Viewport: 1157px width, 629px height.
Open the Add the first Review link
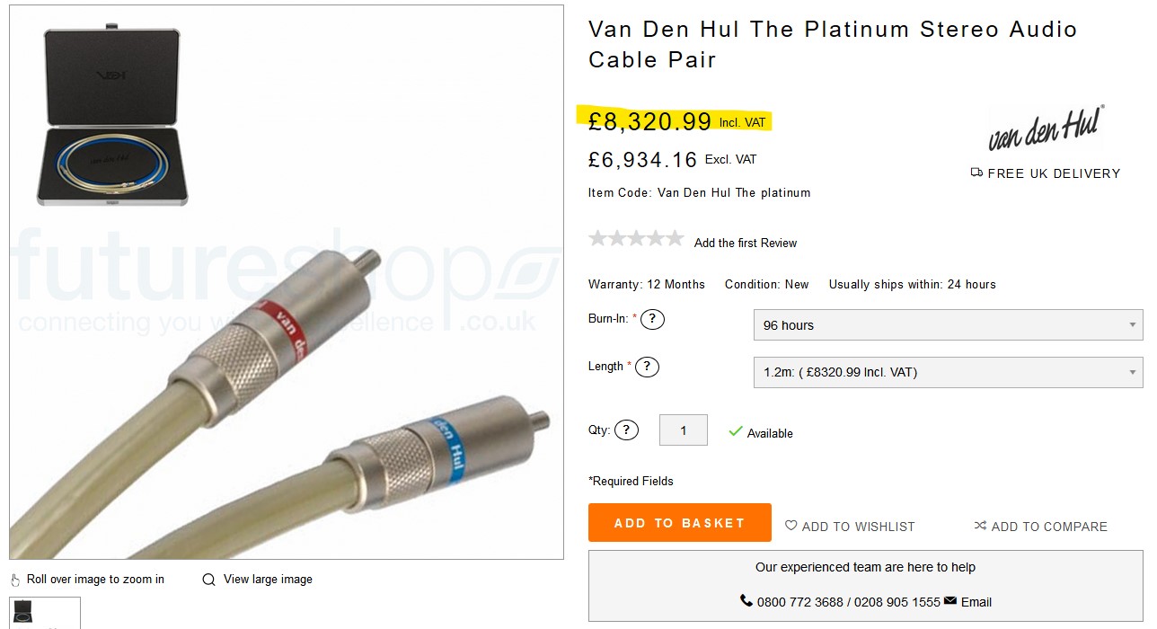pyautogui.click(x=746, y=243)
